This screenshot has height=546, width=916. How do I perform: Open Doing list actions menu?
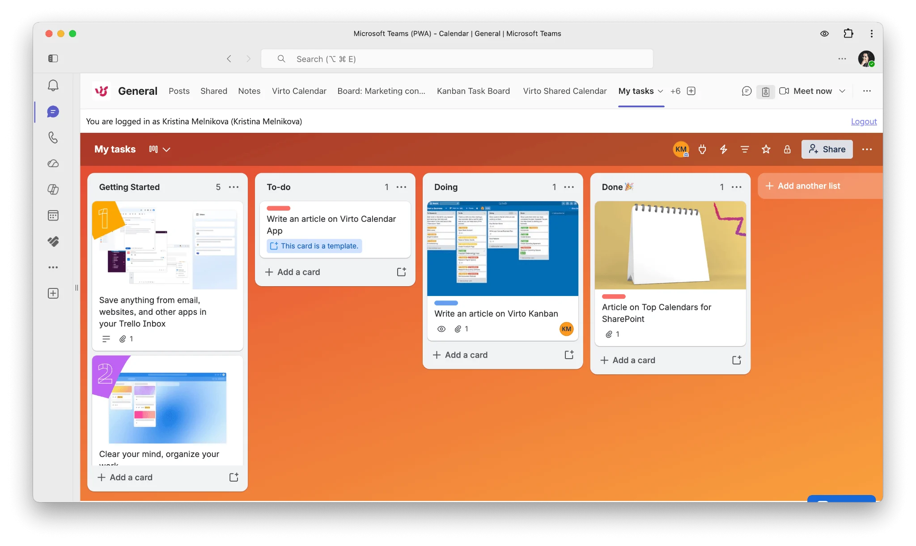pos(569,187)
